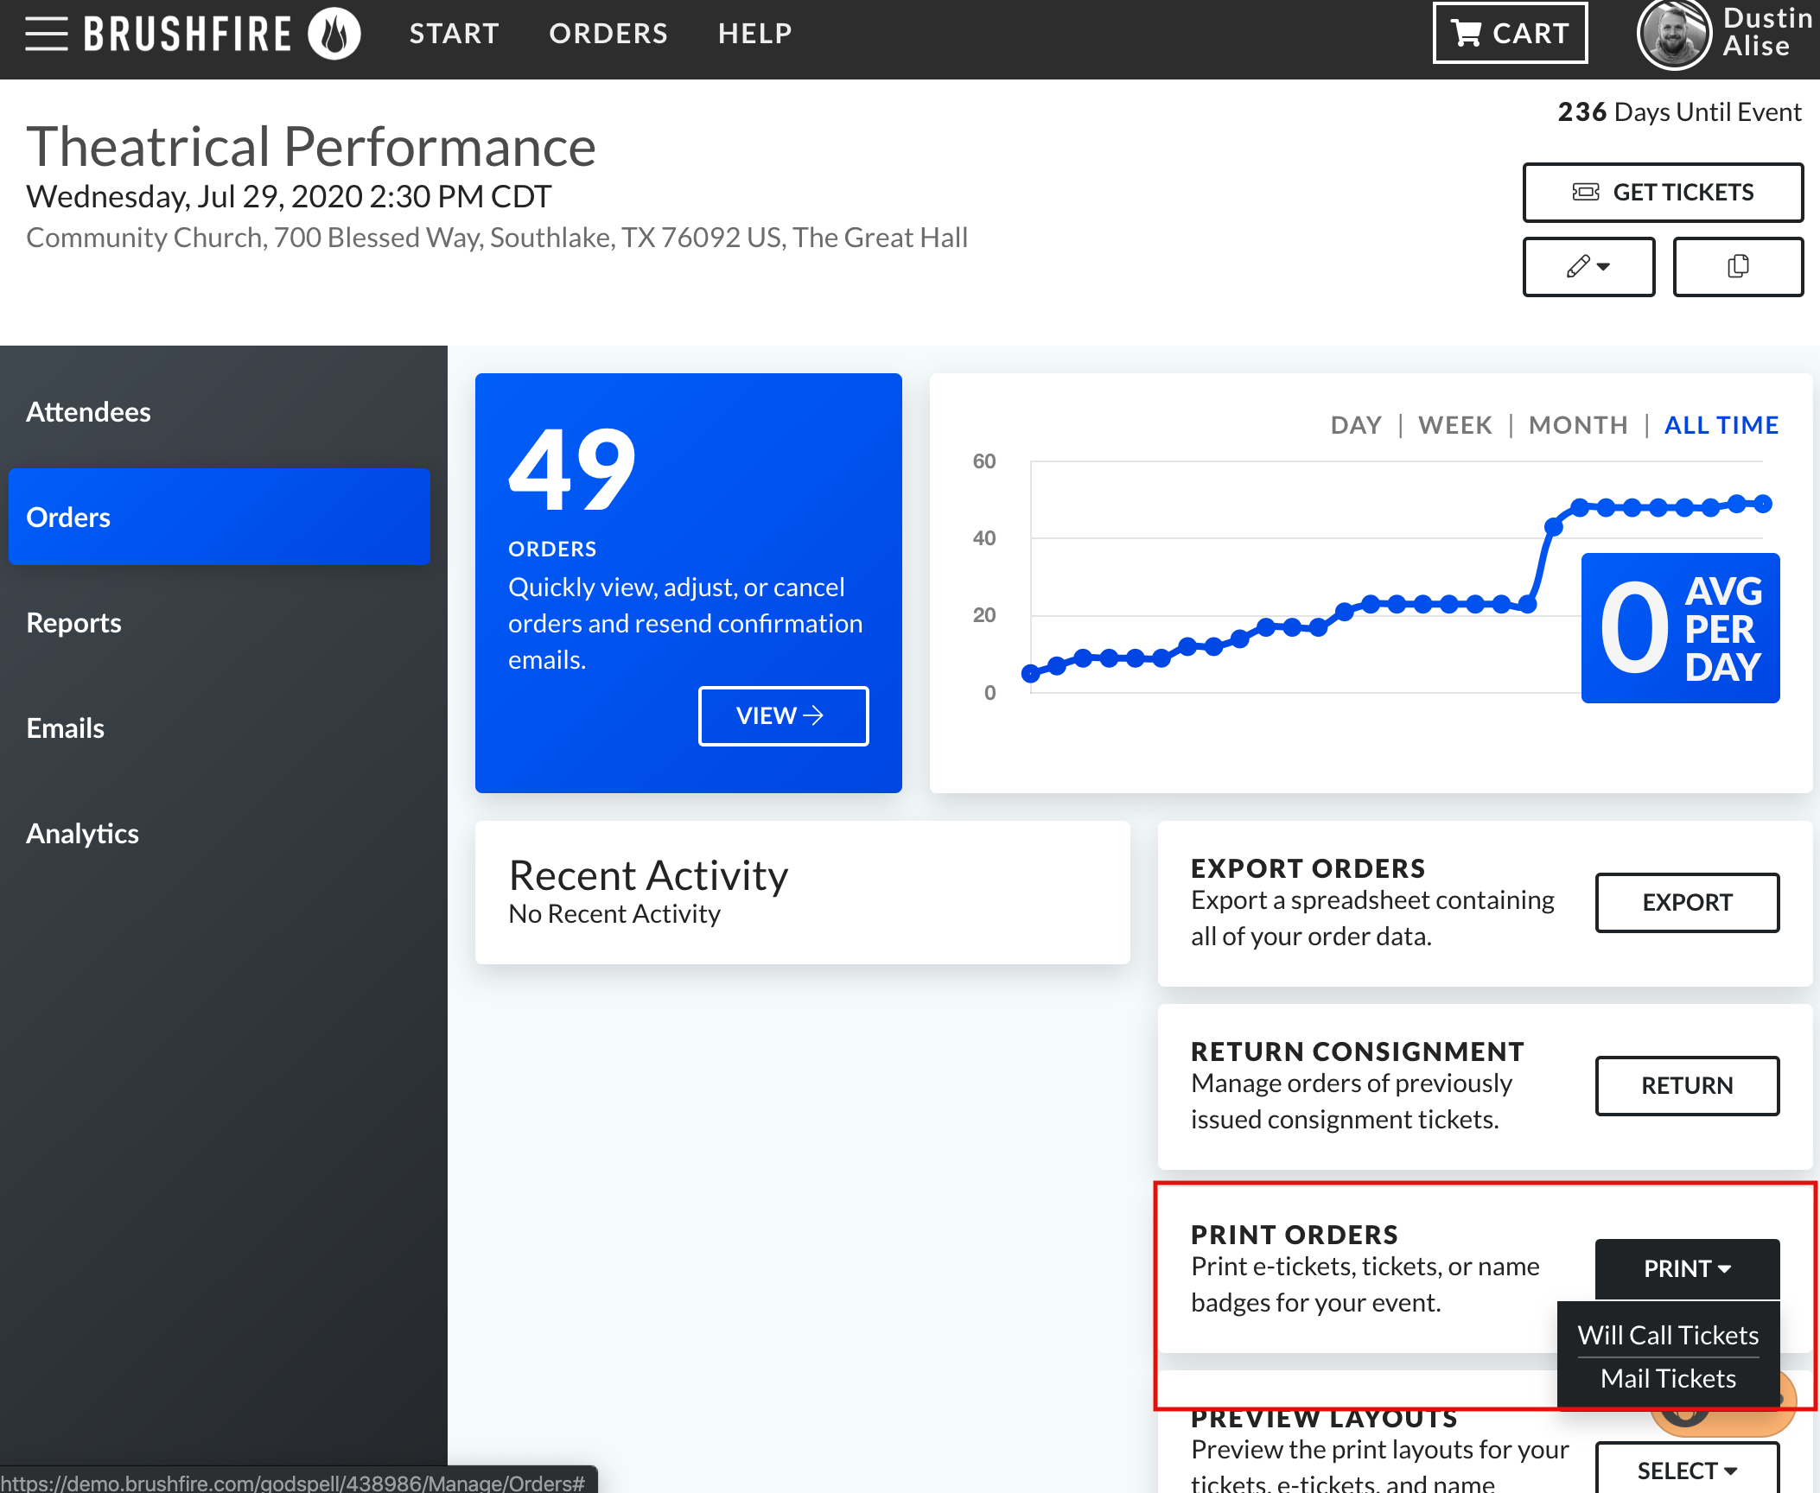Open the hamburger menu icon

(x=46, y=34)
